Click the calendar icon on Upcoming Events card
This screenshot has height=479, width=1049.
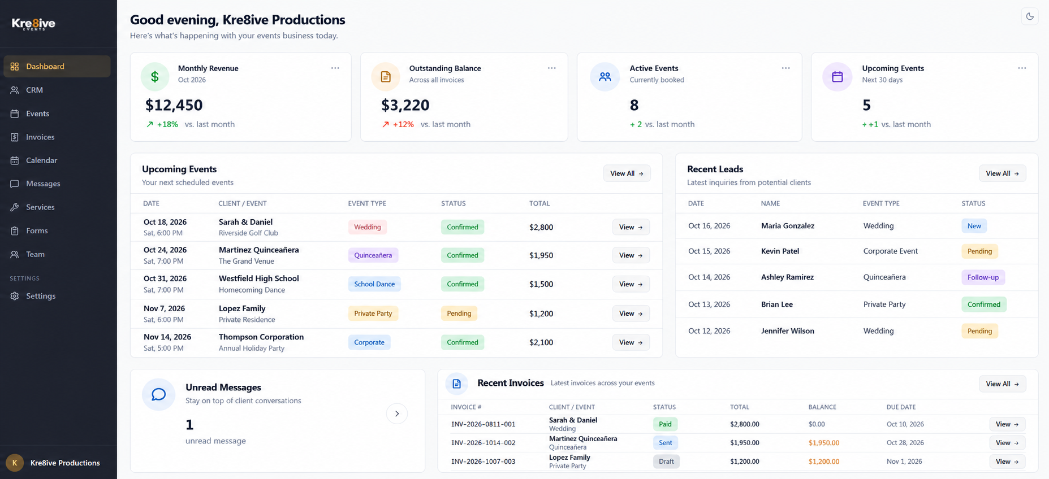tap(837, 77)
